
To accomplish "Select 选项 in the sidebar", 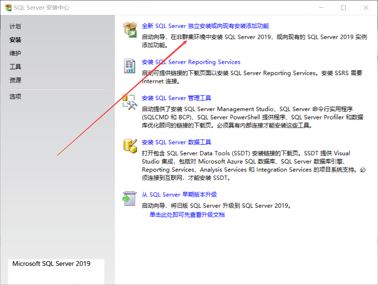I will coord(15,97).
